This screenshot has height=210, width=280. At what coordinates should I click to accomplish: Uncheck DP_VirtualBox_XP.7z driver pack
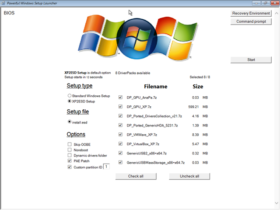tap(120, 144)
